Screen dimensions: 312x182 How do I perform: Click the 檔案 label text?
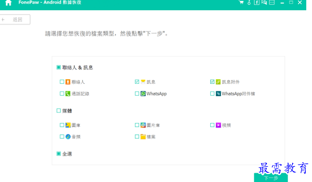[151, 137]
